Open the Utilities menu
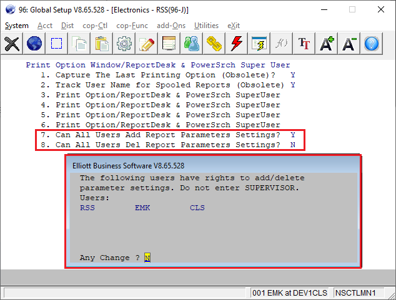 [x=206, y=26]
